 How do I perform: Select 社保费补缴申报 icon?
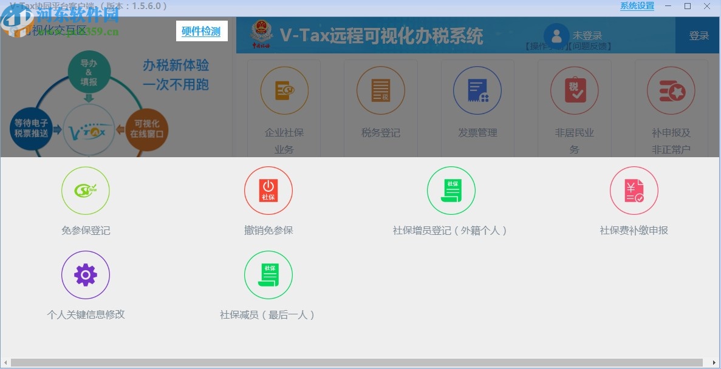[634, 190]
